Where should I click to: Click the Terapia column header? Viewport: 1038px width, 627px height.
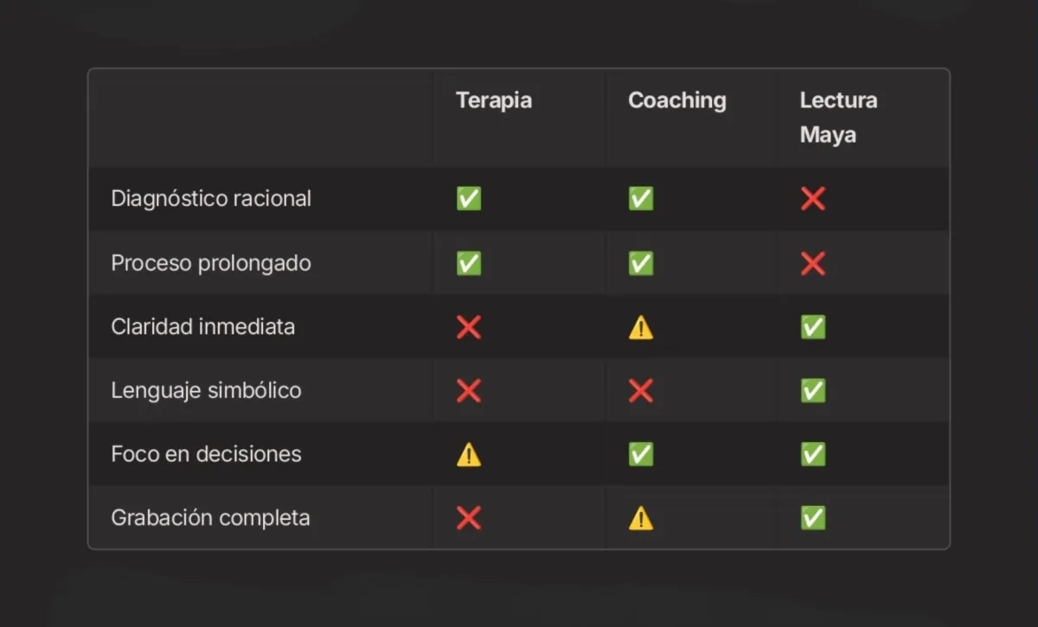point(494,100)
